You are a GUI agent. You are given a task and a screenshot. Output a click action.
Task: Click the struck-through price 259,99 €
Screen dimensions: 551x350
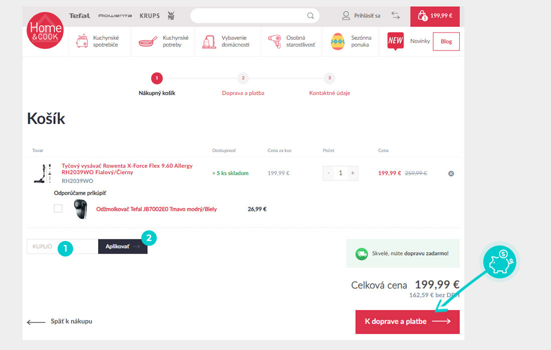tap(416, 173)
